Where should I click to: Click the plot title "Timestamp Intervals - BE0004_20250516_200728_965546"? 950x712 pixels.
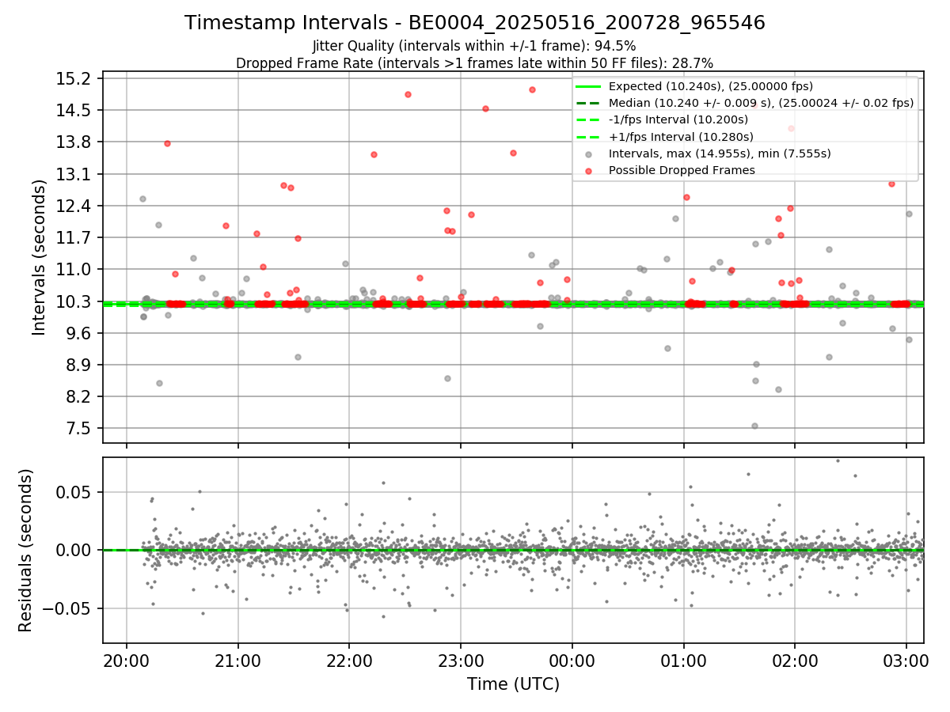(475, 23)
